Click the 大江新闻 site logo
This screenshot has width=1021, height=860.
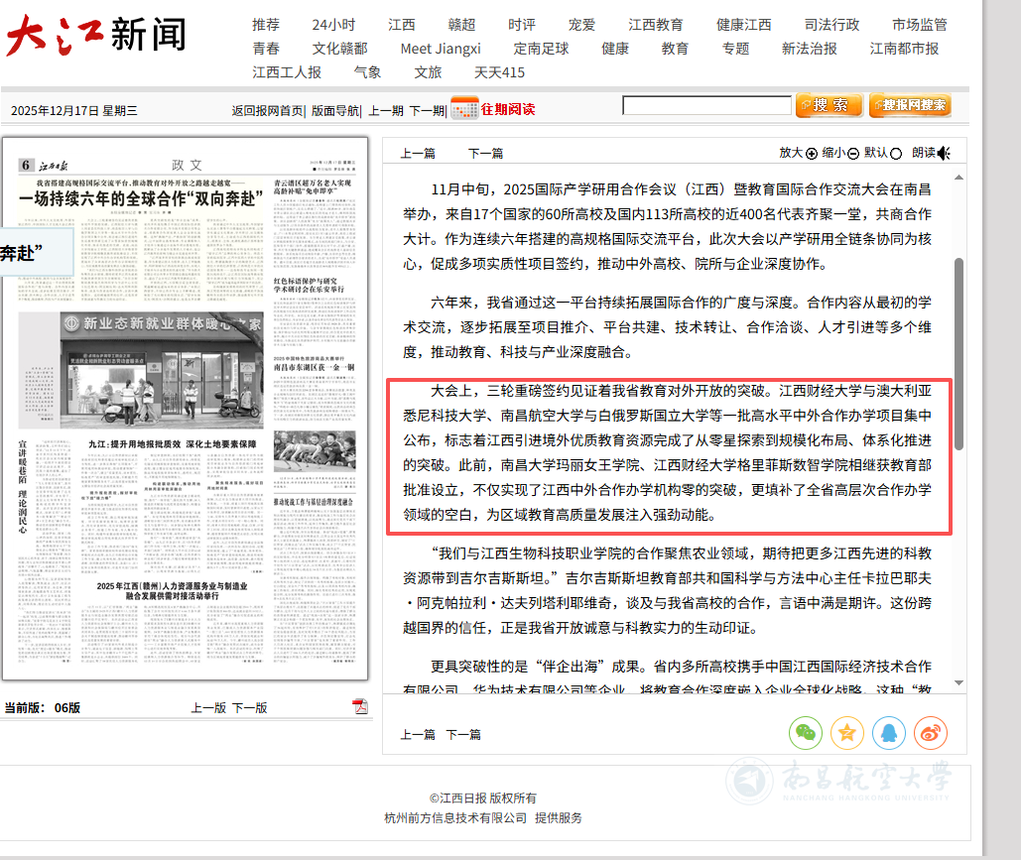click(x=96, y=36)
